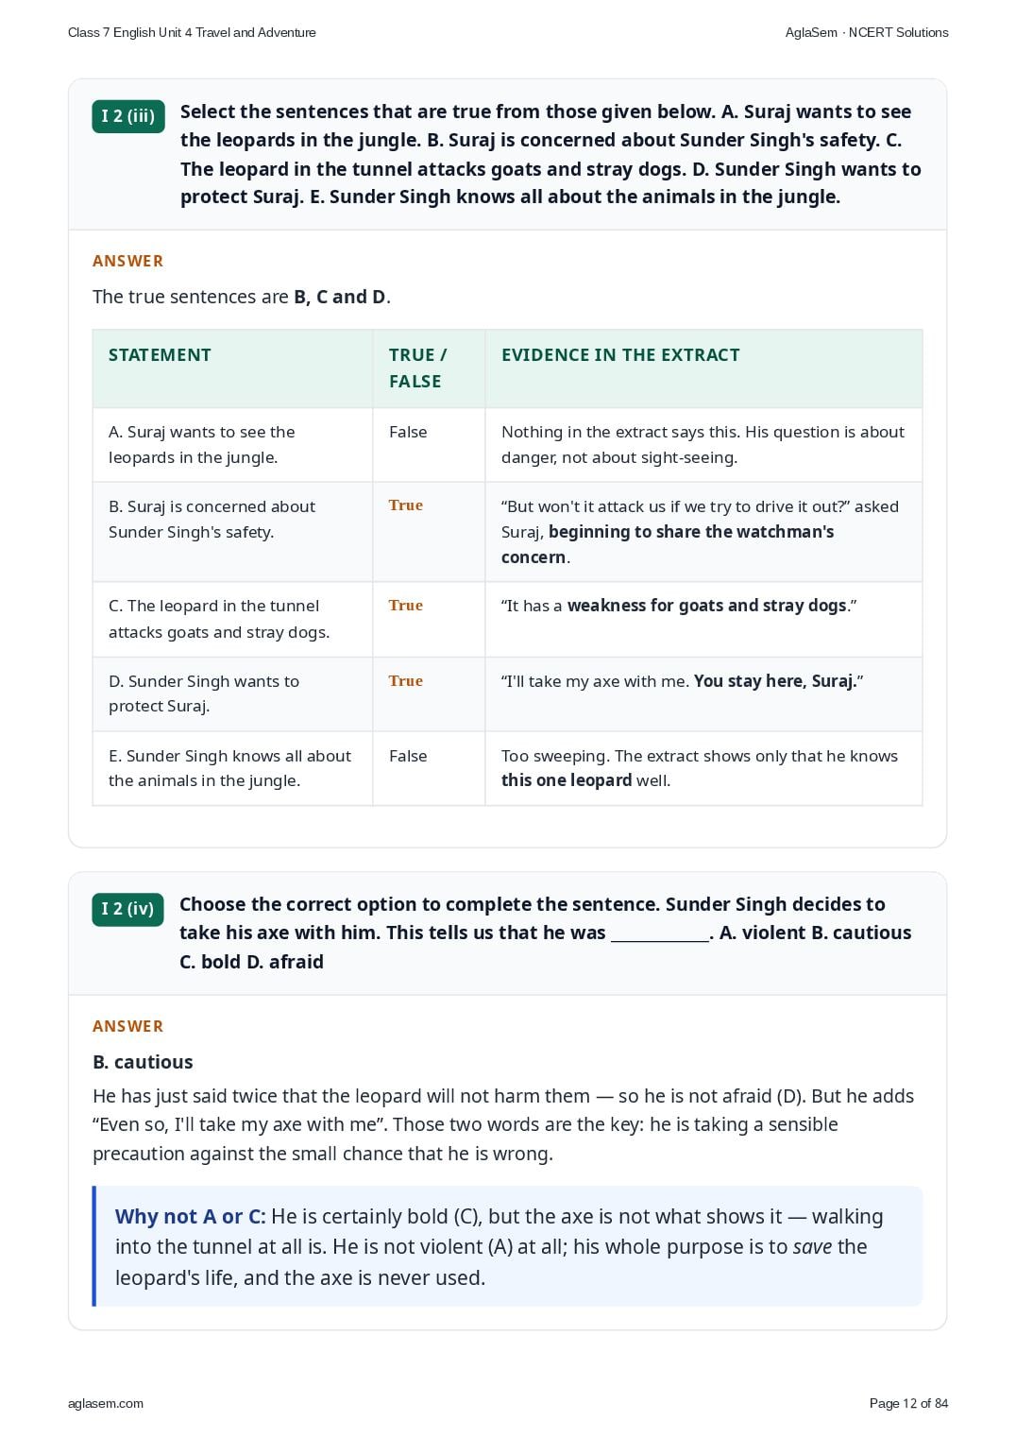
Task: Click the False value for statement E
Action: coord(408,756)
